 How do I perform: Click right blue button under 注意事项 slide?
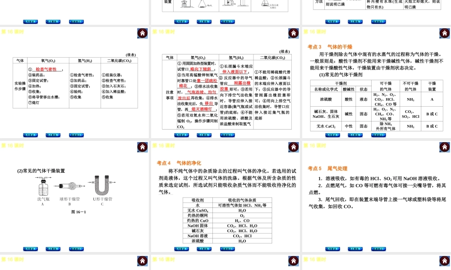coord(227,135)
